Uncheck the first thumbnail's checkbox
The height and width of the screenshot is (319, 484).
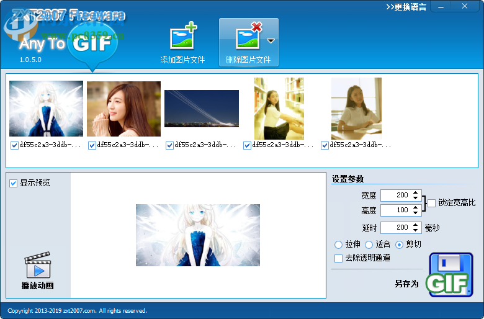coord(14,145)
